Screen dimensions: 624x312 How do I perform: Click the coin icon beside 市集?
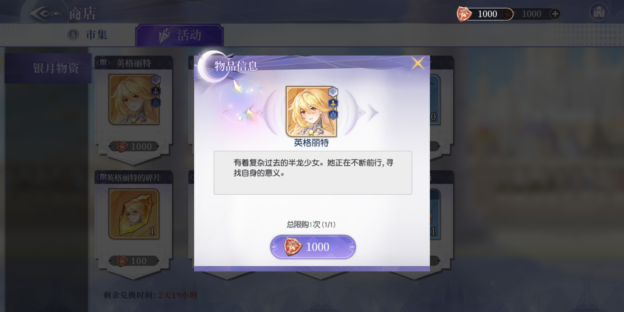pyautogui.click(x=73, y=35)
